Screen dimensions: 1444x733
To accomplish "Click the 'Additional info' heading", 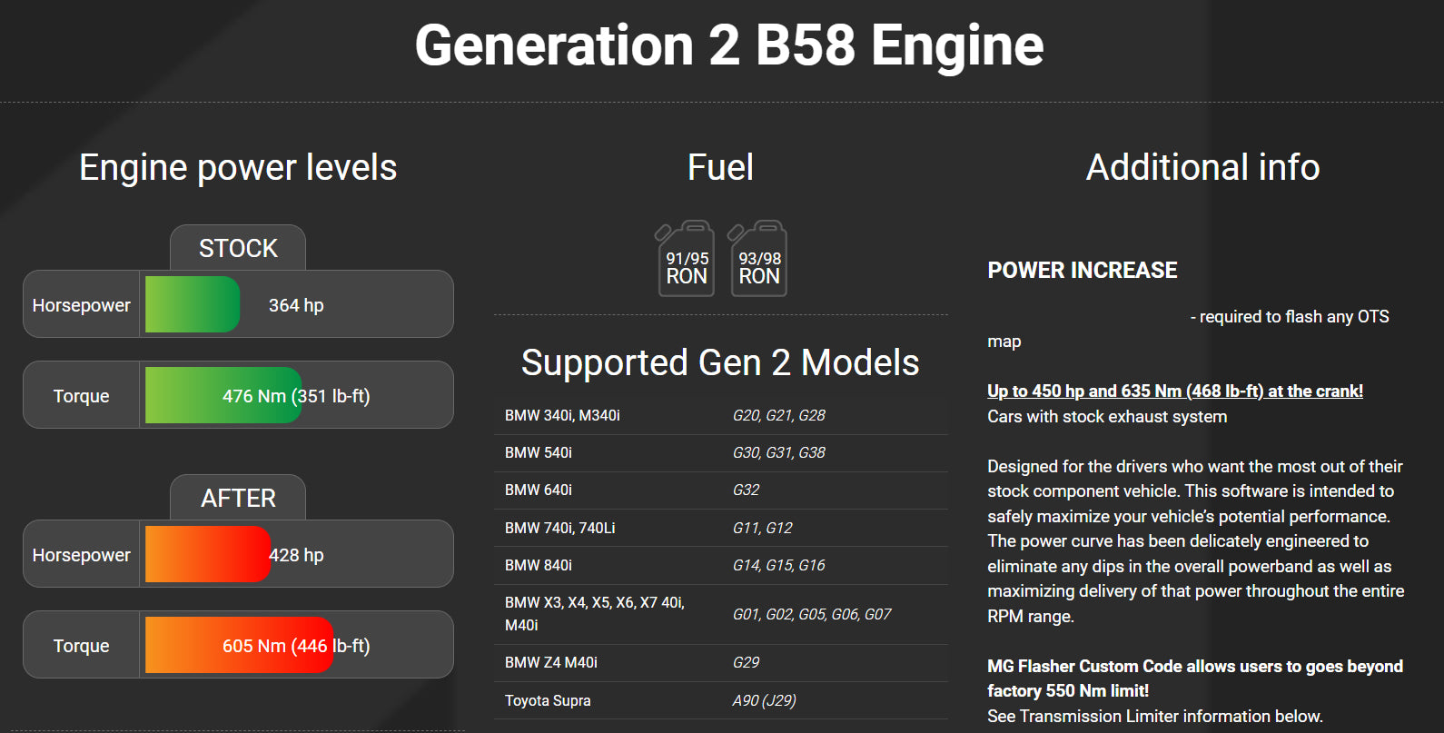I will [x=1202, y=167].
